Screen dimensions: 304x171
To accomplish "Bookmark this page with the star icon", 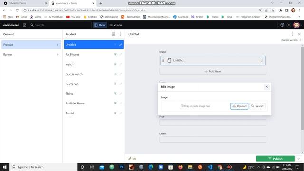I will pos(273,10).
